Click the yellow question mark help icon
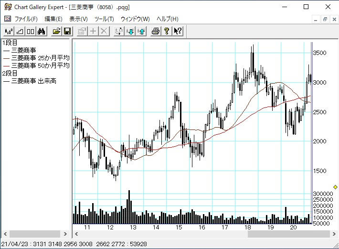Viewport: 339px width, 249px height. 167,32
